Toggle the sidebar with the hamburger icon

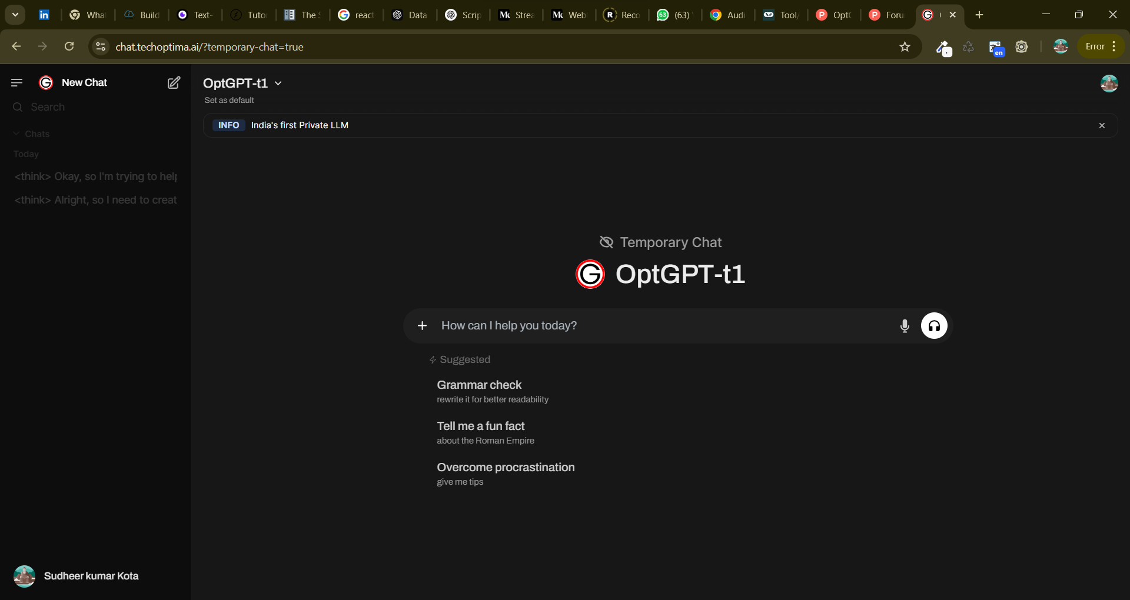(17, 82)
